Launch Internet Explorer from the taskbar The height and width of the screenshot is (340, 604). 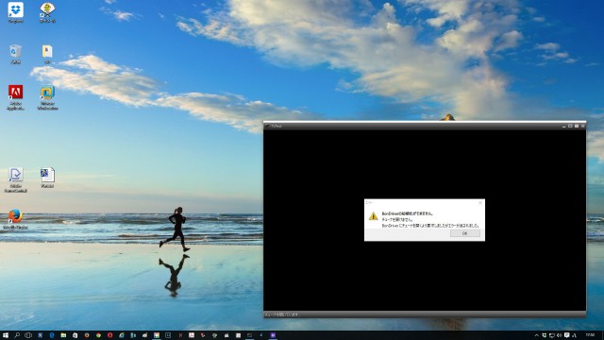[x=122, y=335]
